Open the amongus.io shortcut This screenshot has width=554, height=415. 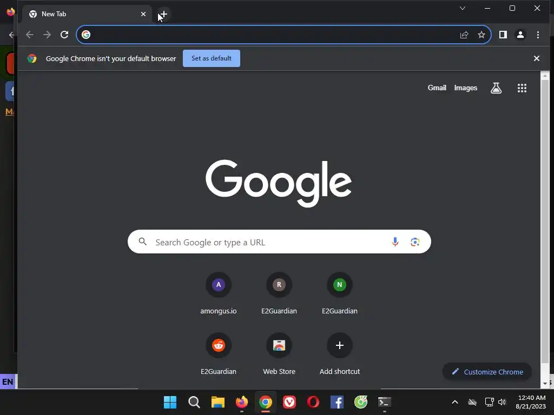click(x=219, y=294)
